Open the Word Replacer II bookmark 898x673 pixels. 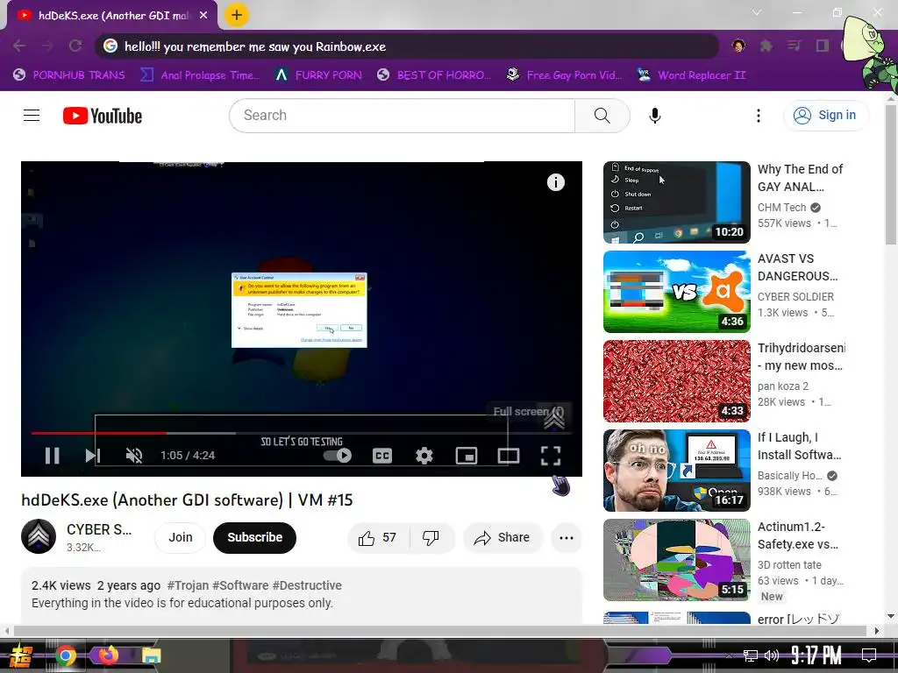click(x=691, y=75)
